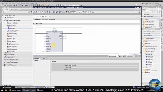The image size is (163, 92).
Task: Switch to DATA_BUFFER editor tab in bottom bar
Action: [40, 87]
